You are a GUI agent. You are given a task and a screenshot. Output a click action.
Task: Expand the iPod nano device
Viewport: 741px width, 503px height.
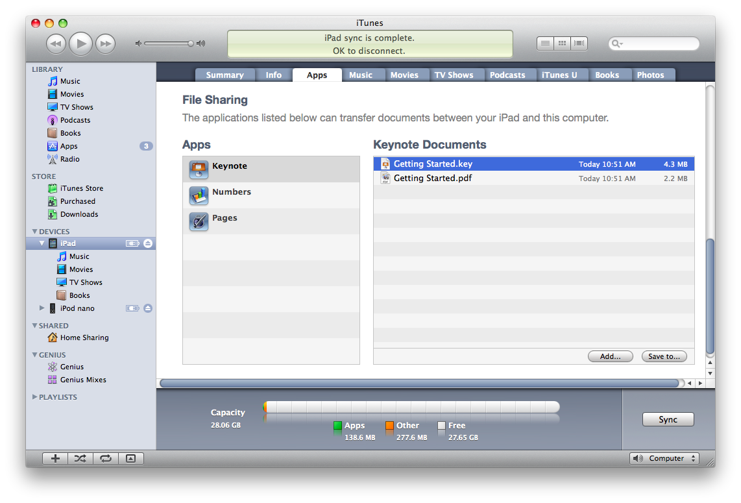[42, 308]
